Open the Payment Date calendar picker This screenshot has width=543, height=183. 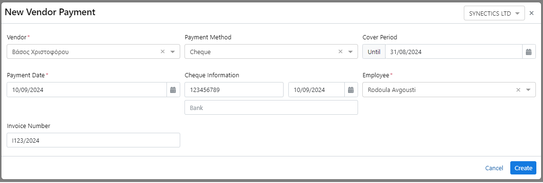pos(173,90)
